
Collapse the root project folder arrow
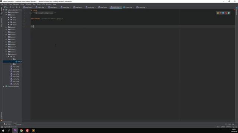tap(4, 10)
